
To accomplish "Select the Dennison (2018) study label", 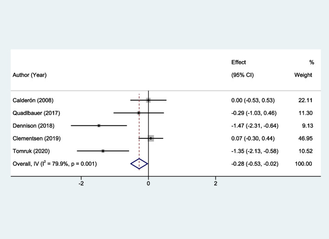I will 35,125.
